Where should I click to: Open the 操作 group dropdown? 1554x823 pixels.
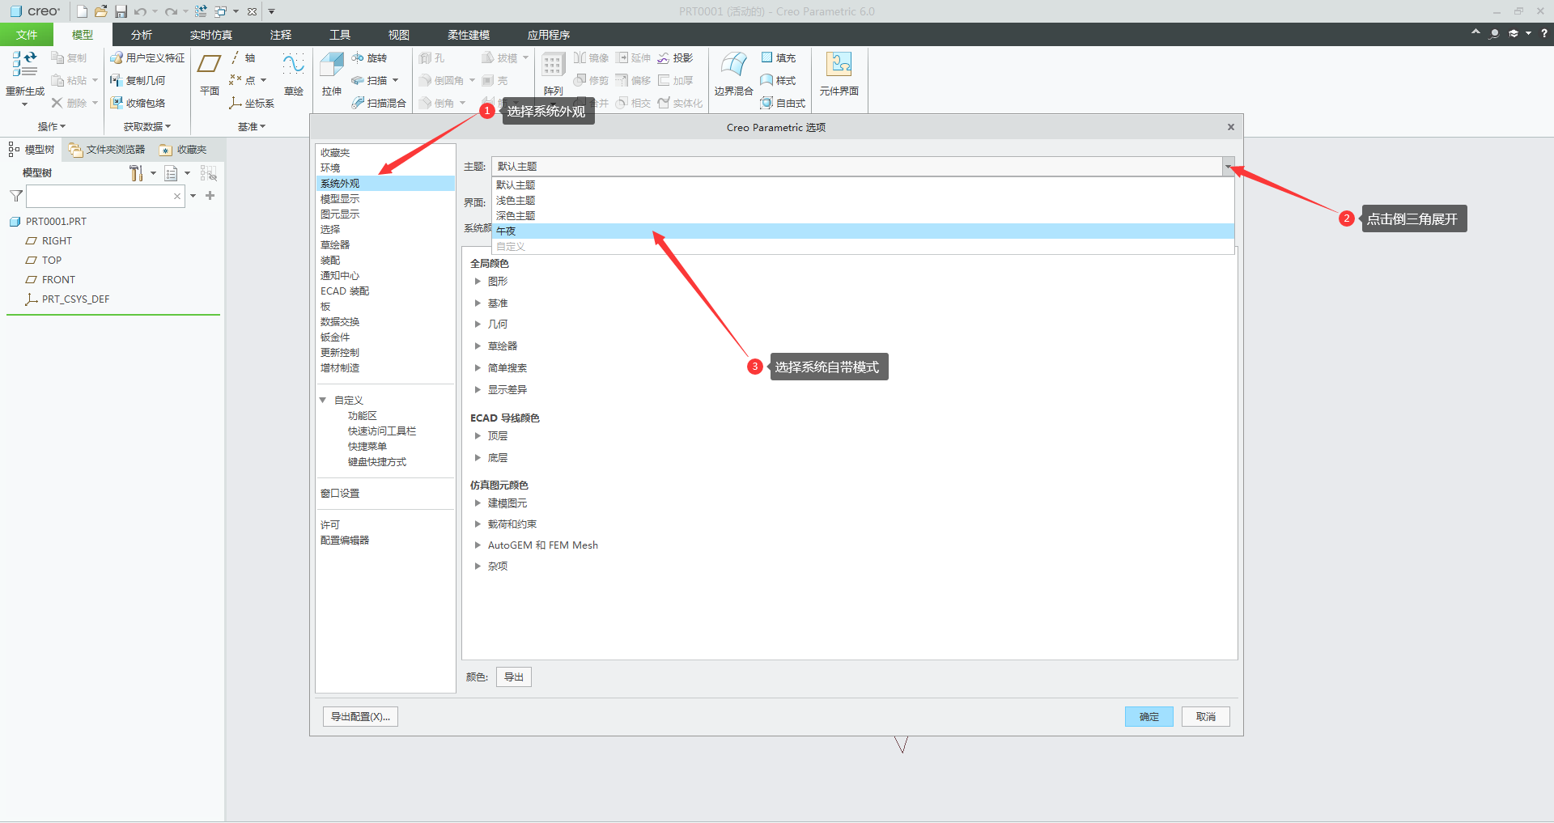pyautogui.click(x=52, y=127)
